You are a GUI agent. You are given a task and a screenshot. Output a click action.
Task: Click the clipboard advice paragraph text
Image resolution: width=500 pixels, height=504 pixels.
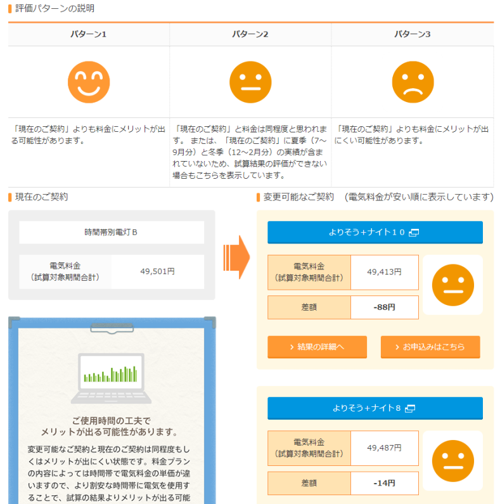109,474
